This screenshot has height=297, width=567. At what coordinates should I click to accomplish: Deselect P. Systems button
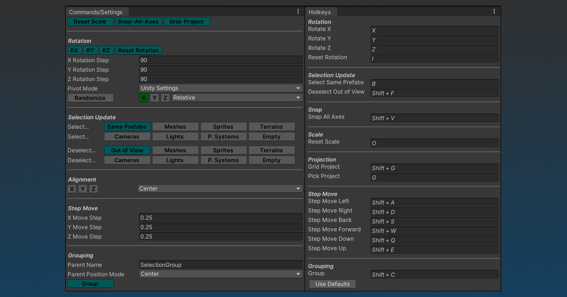pos(223,160)
